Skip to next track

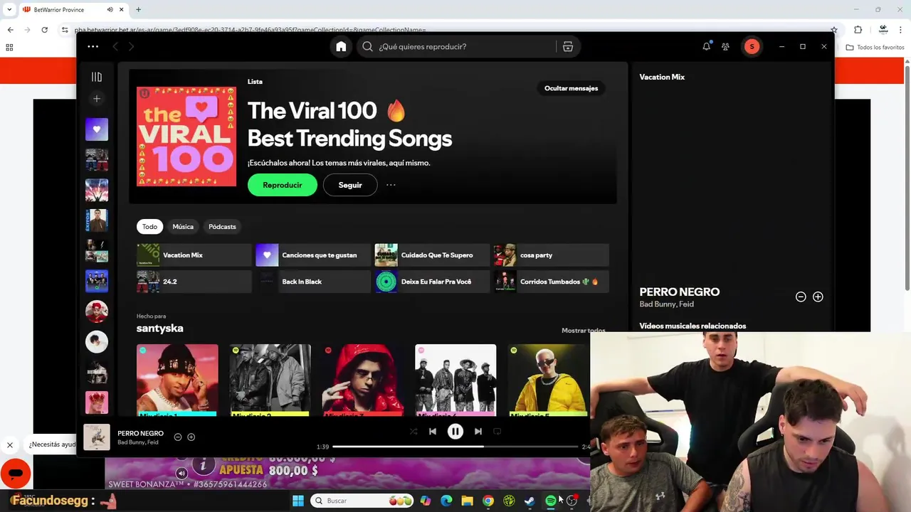[478, 431]
